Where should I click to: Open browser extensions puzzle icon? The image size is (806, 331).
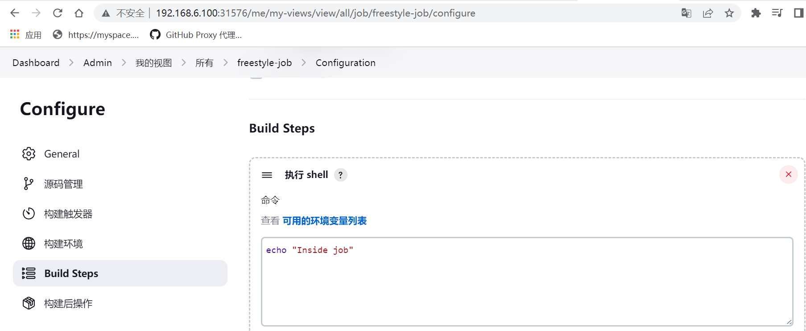click(756, 13)
